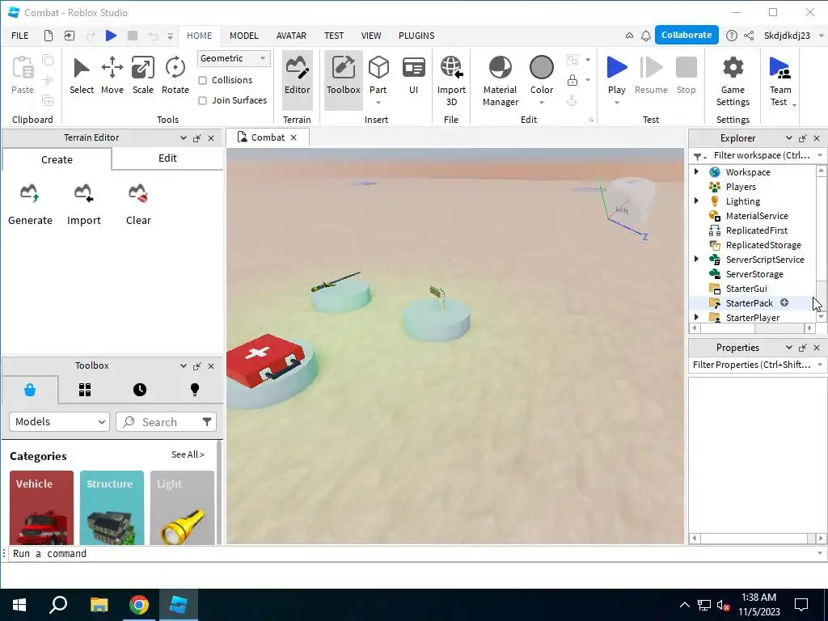This screenshot has width=828, height=621.
Task: Expand the Lighting tree node
Action: [x=696, y=201]
